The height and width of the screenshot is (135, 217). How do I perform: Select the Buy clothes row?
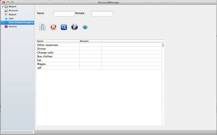click(99, 56)
